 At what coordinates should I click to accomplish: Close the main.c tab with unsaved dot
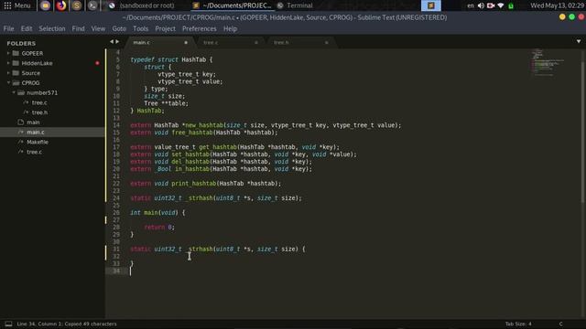coord(186,43)
